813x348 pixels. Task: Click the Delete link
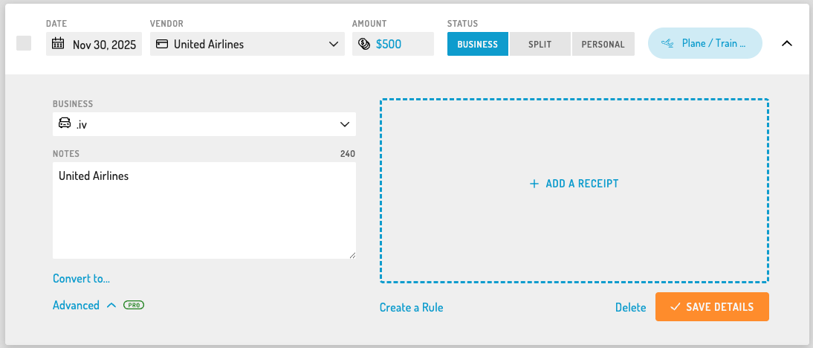point(630,308)
